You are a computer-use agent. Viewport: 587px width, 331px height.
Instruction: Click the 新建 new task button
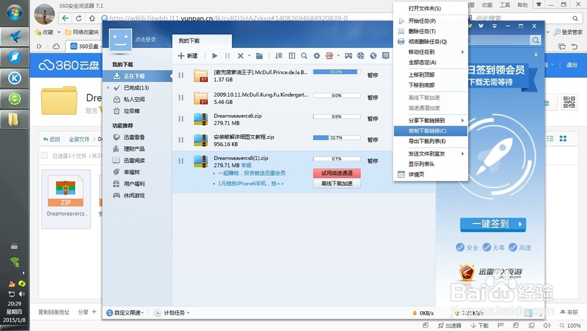click(188, 56)
